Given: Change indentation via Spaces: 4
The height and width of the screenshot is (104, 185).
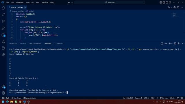Looking at the screenshot, I should (x=138, y=98).
